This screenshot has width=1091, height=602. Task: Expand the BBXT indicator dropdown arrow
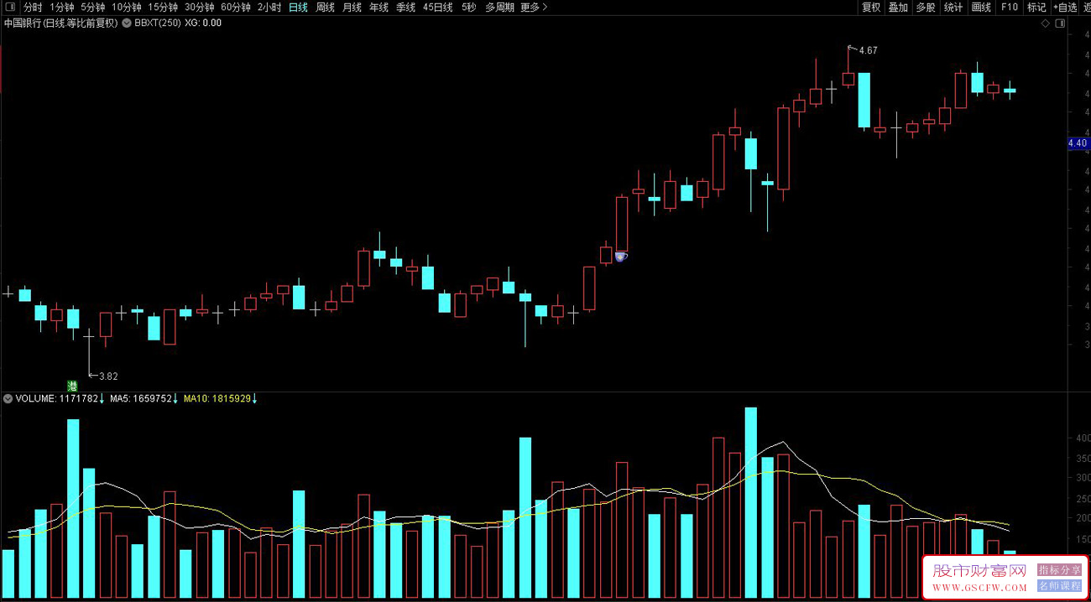[126, 23]
